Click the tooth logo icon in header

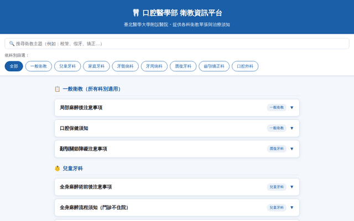pyautogui.click(x=136, y=13)
